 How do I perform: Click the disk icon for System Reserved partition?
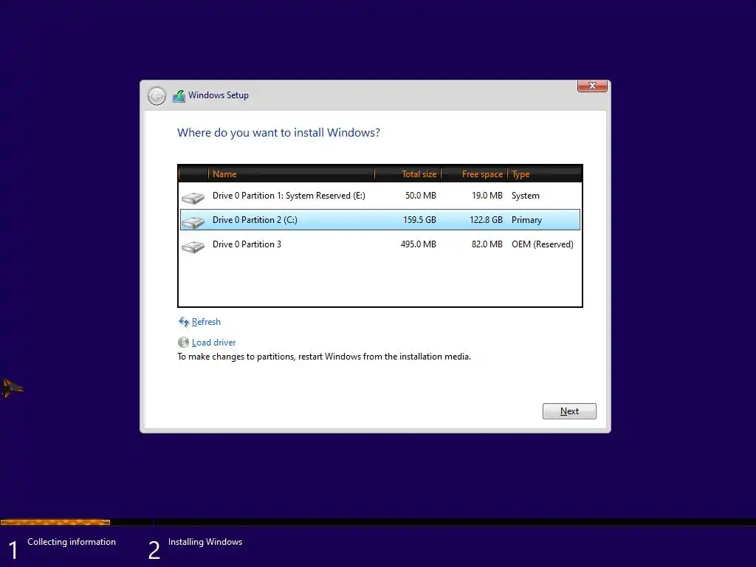[x=193, y=197]
